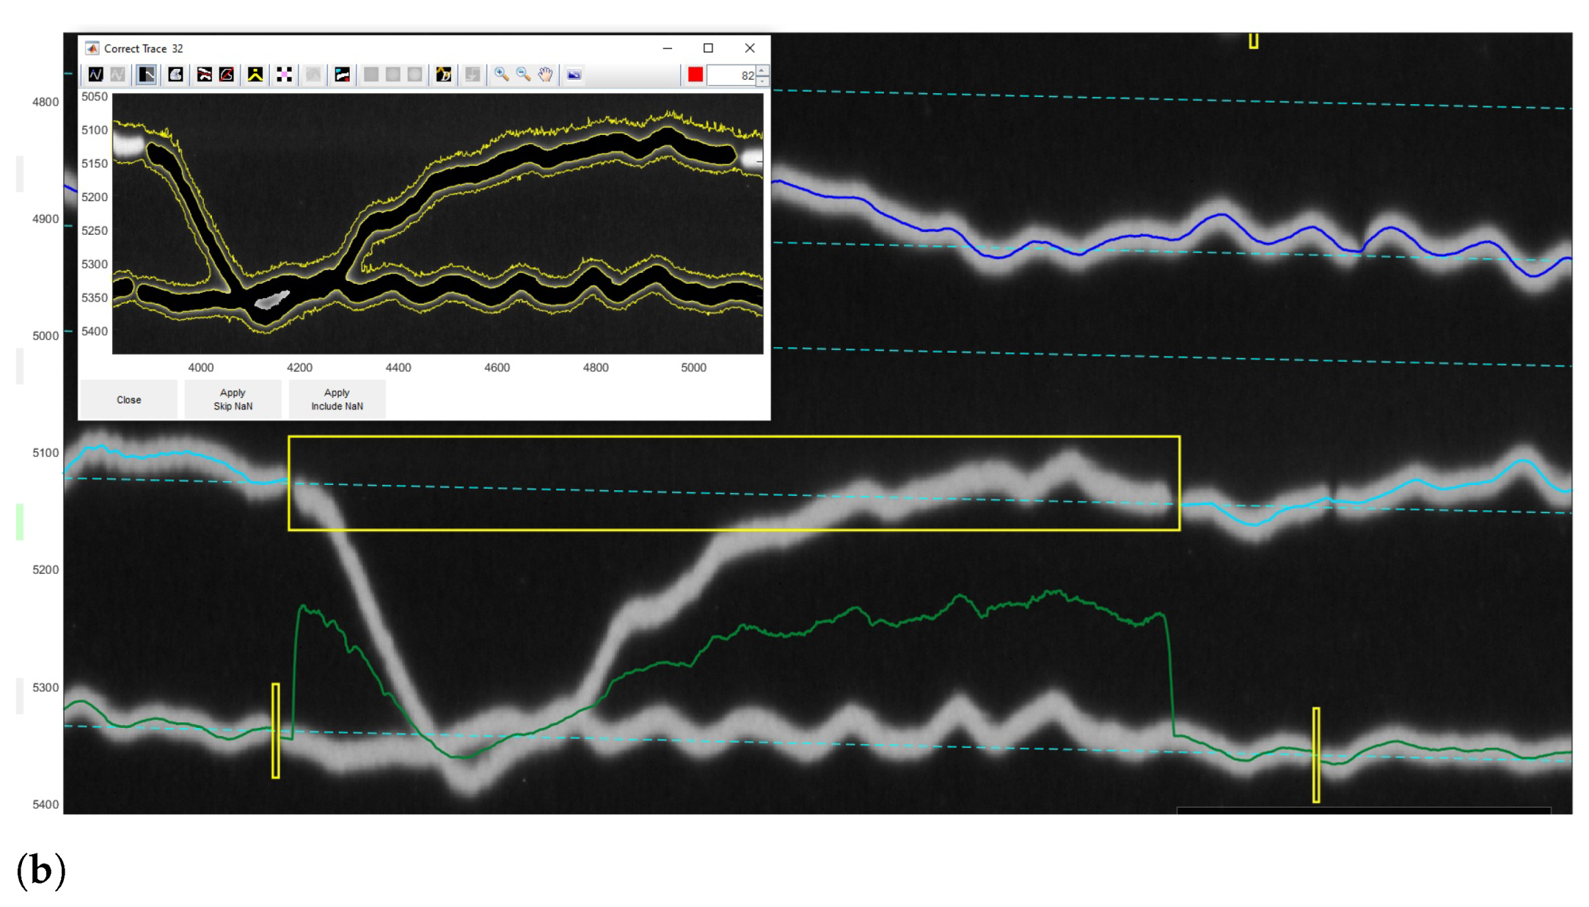The image size is (1589, 907).
Task: Increase threshold value with up stepper arrow
Action: coord(762,70)
